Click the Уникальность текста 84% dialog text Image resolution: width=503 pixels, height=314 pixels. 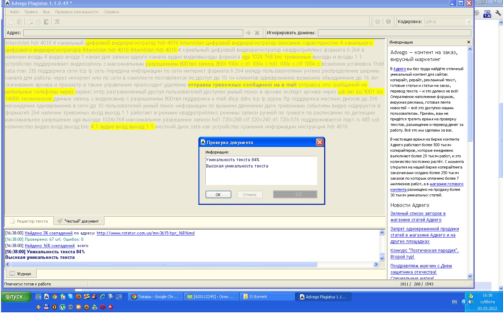click(x=233, y=160)
